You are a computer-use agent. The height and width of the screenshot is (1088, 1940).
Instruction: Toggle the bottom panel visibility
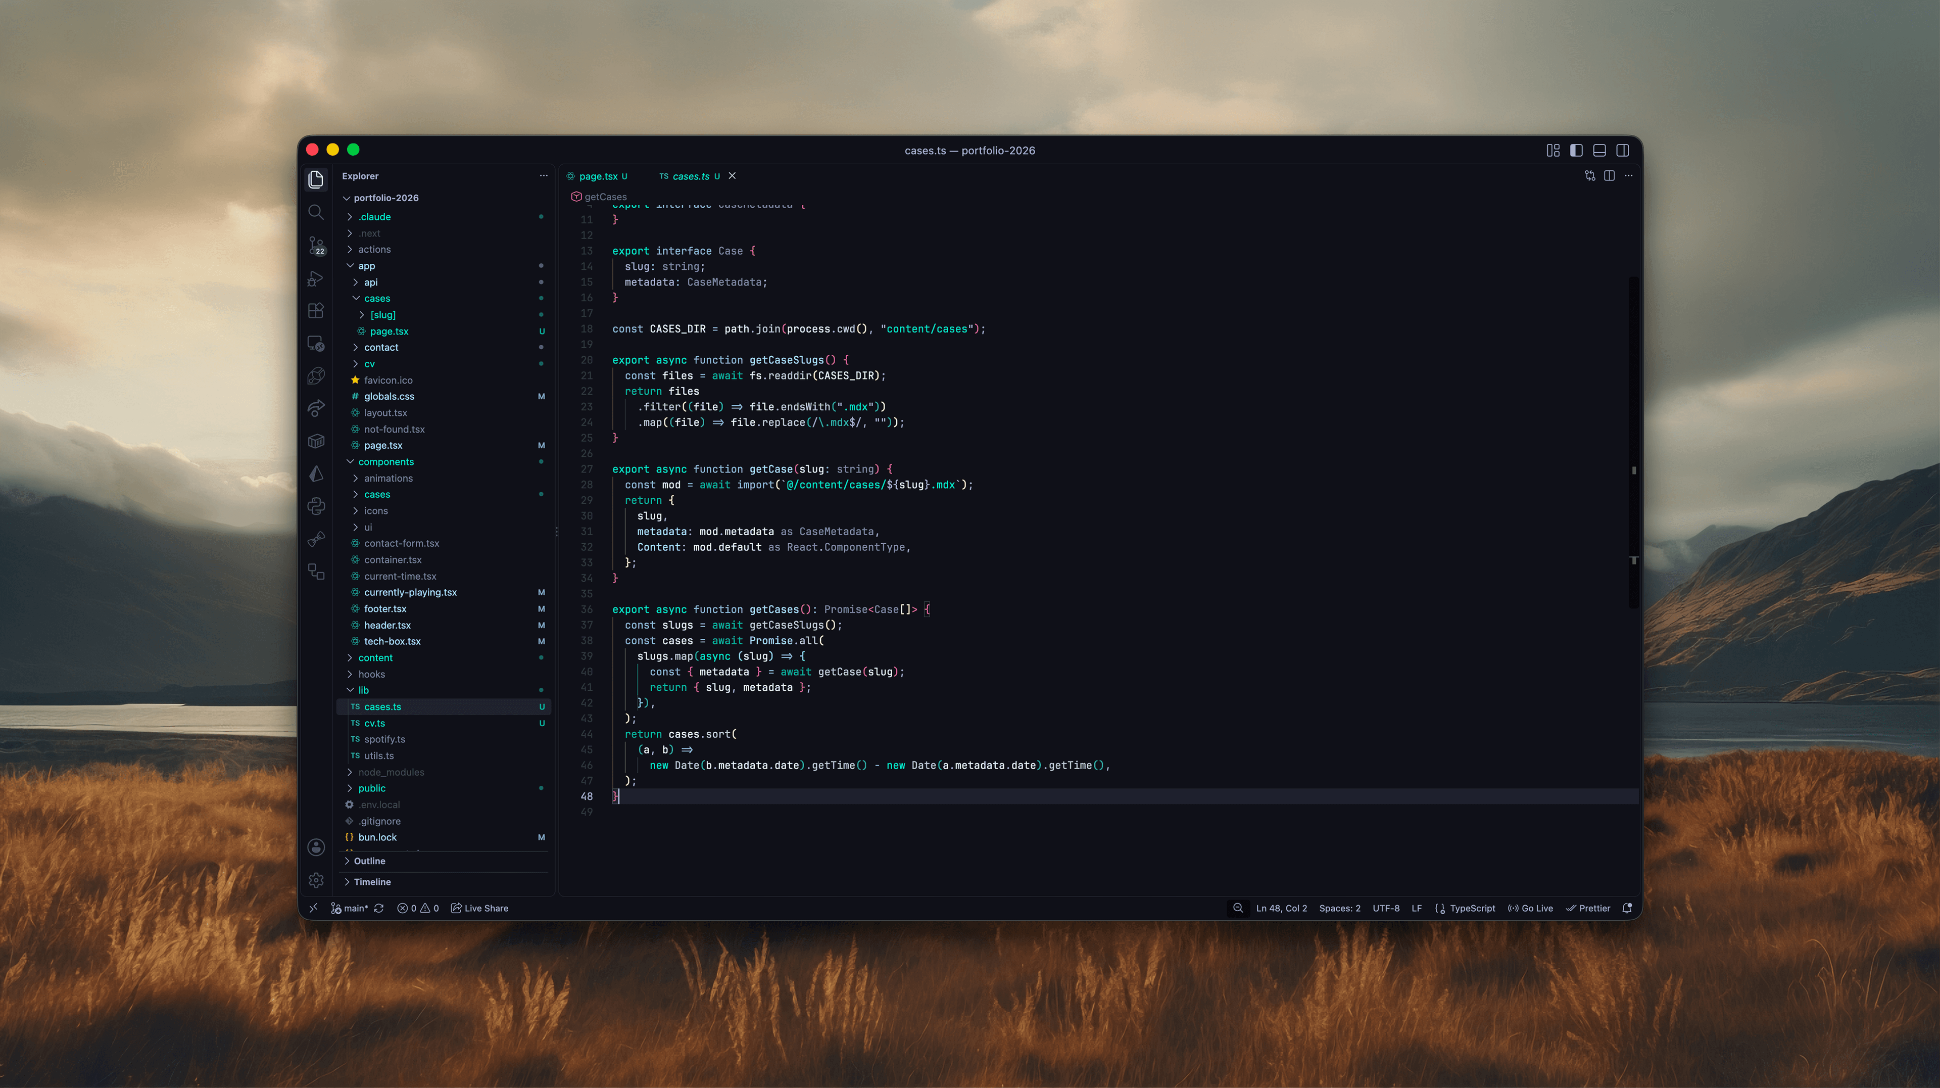[x=1599, y=150]
